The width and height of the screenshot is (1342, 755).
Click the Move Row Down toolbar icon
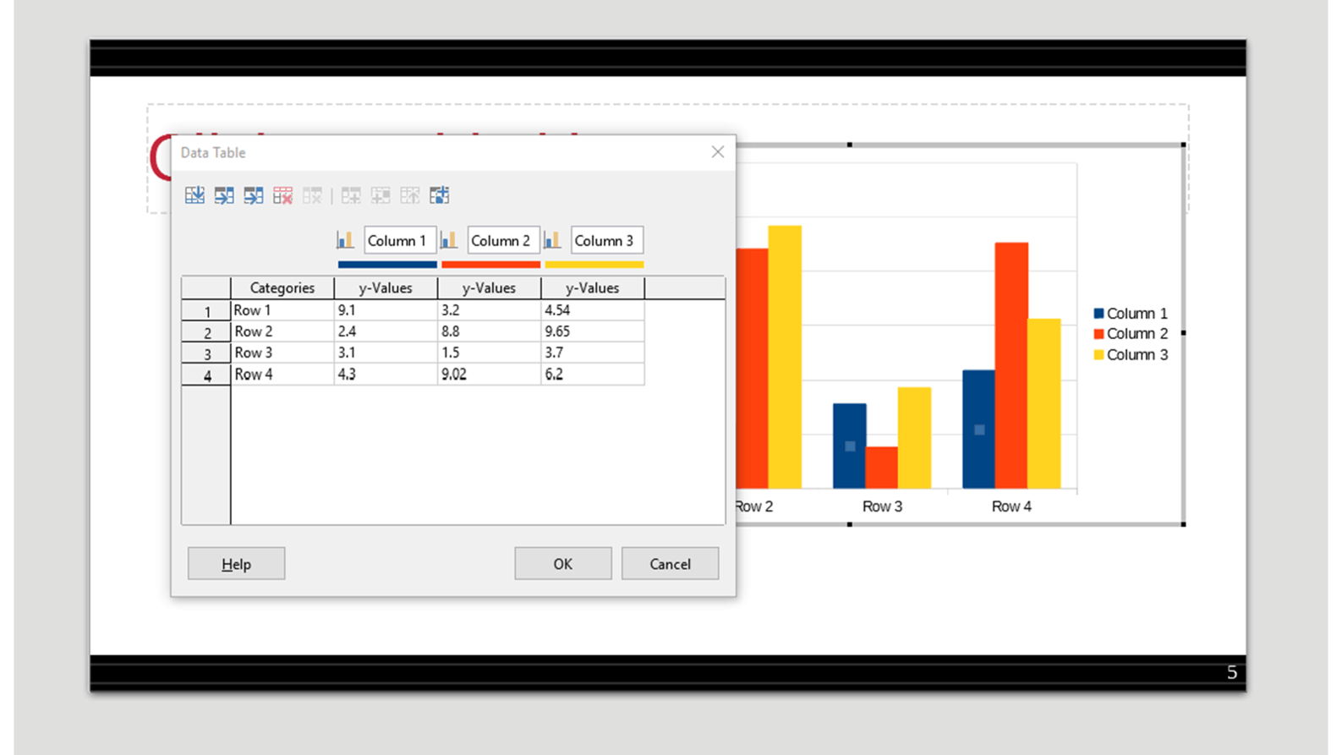[x=439, y=195]
